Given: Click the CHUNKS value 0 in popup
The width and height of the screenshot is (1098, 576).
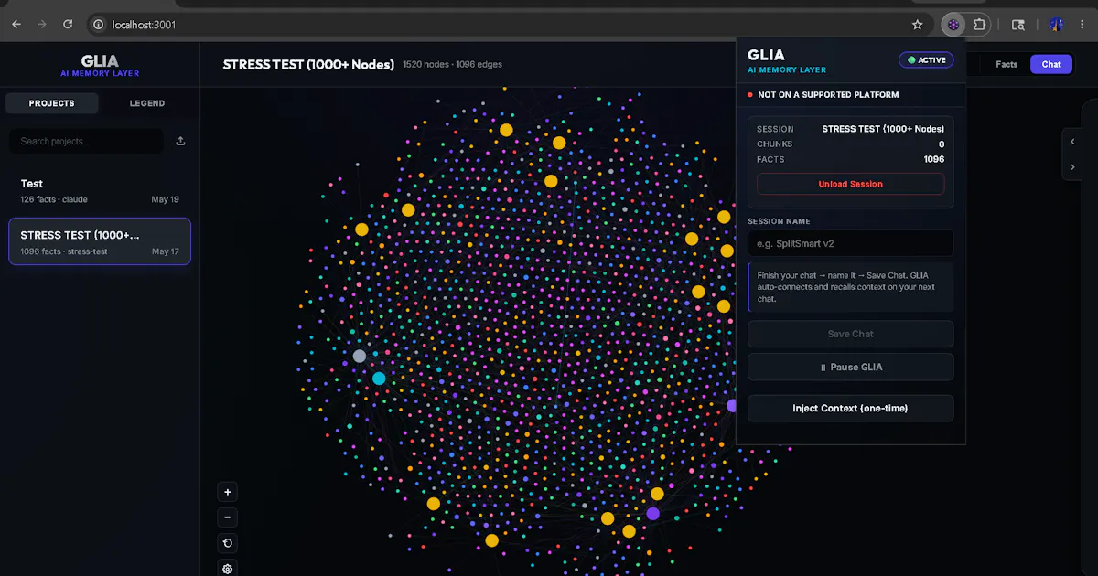Looking at the screenshot, I should click(x=942, y=144).
